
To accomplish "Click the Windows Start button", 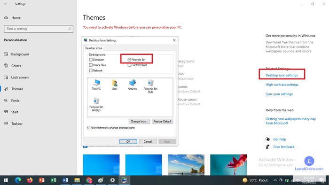I will pos(6,180).
